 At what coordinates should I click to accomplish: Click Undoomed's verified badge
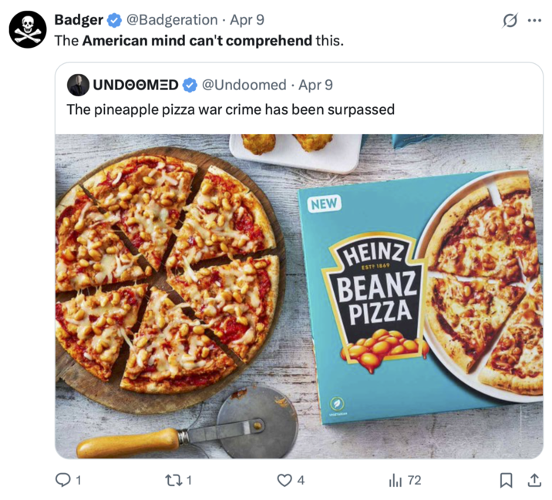[x=190, y=85]
